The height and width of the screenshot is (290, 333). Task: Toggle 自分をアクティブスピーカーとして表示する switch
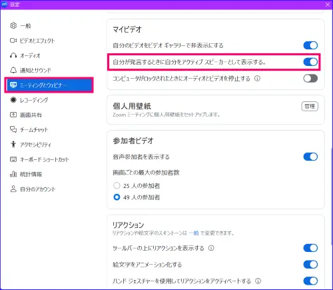[310, 62]
